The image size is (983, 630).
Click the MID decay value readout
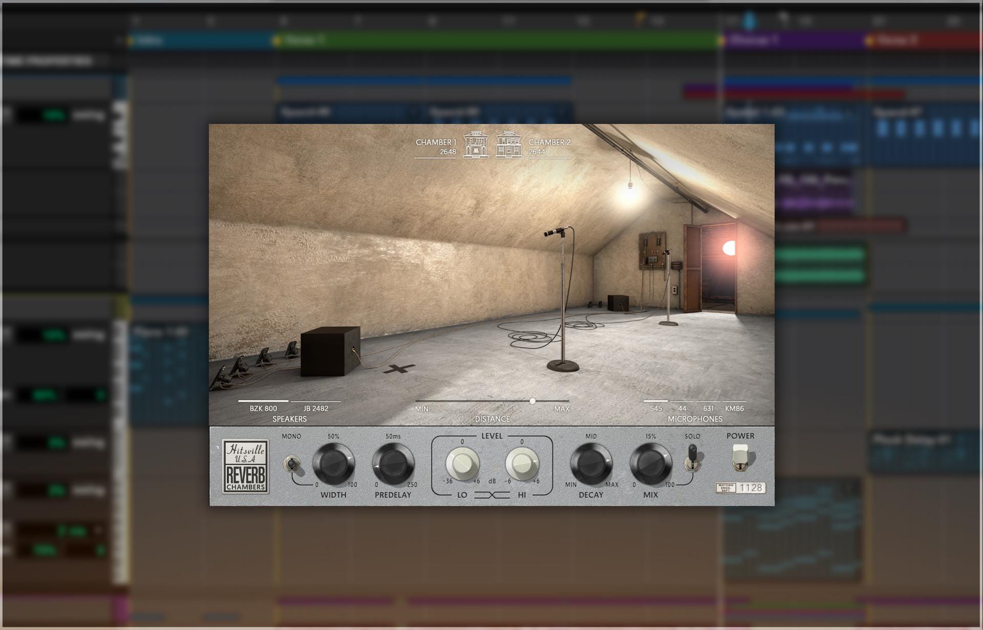(591, 436)
